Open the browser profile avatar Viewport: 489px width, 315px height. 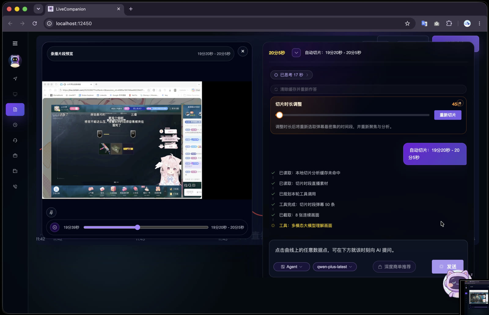(467, 24)
